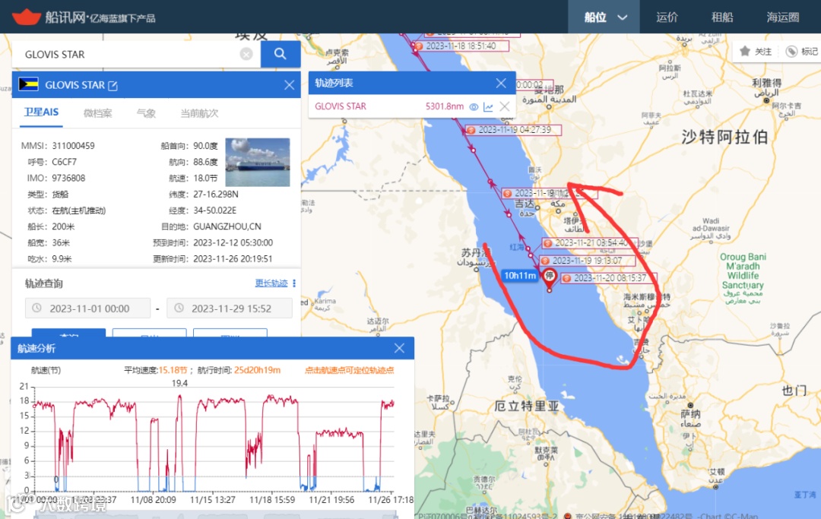Image resolution: width=821 pixels, height=519 pixels.
Task: Switch to the 气象 tab
Action: coord(146,113)
